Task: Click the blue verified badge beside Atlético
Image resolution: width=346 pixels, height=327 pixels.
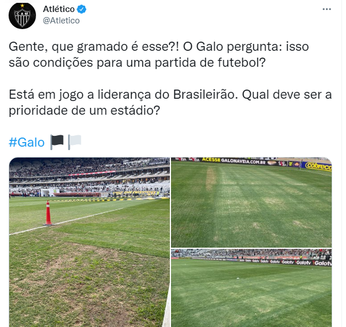Action: tap(81, 9)
